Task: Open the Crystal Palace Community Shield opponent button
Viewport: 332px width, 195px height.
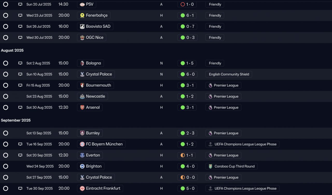Action: coord(96,74)
